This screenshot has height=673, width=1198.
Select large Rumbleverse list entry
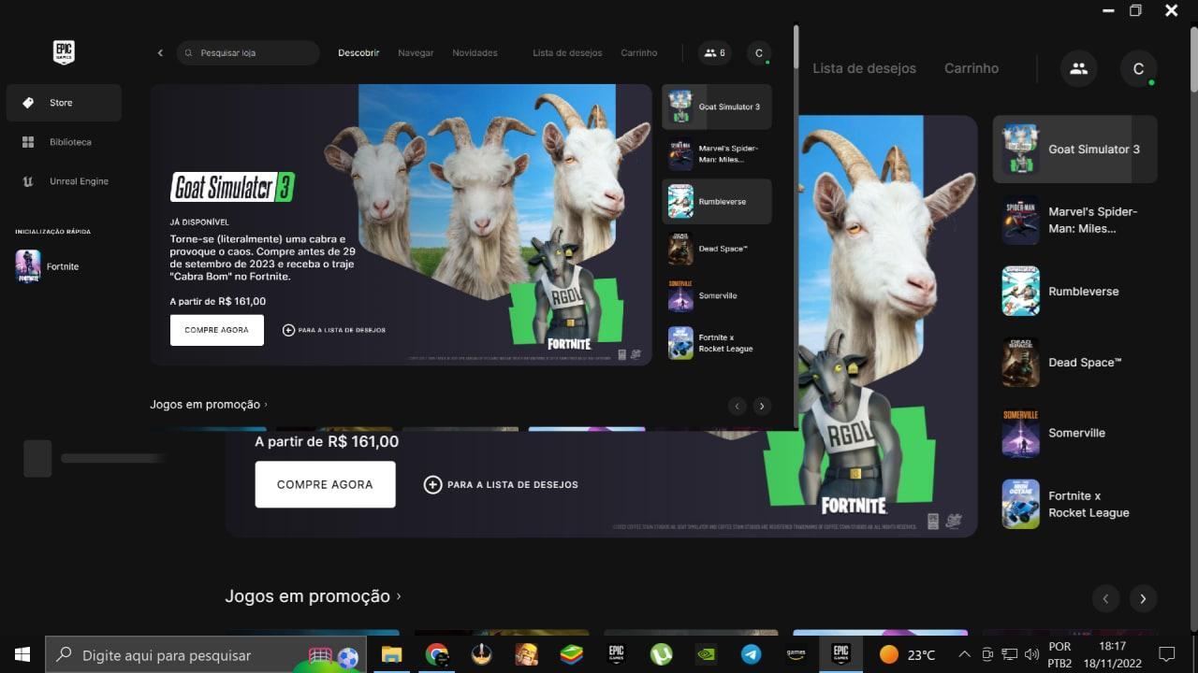[1074, 292]
